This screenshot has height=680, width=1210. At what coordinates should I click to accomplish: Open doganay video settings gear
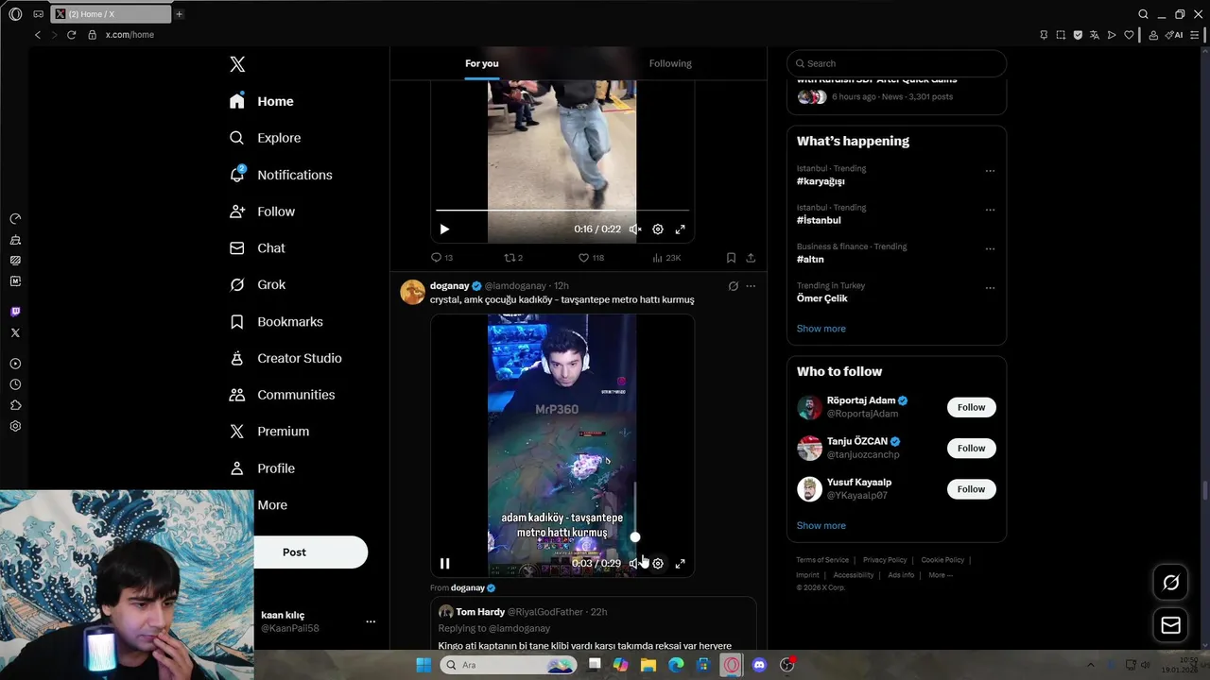tap(658, 564)
